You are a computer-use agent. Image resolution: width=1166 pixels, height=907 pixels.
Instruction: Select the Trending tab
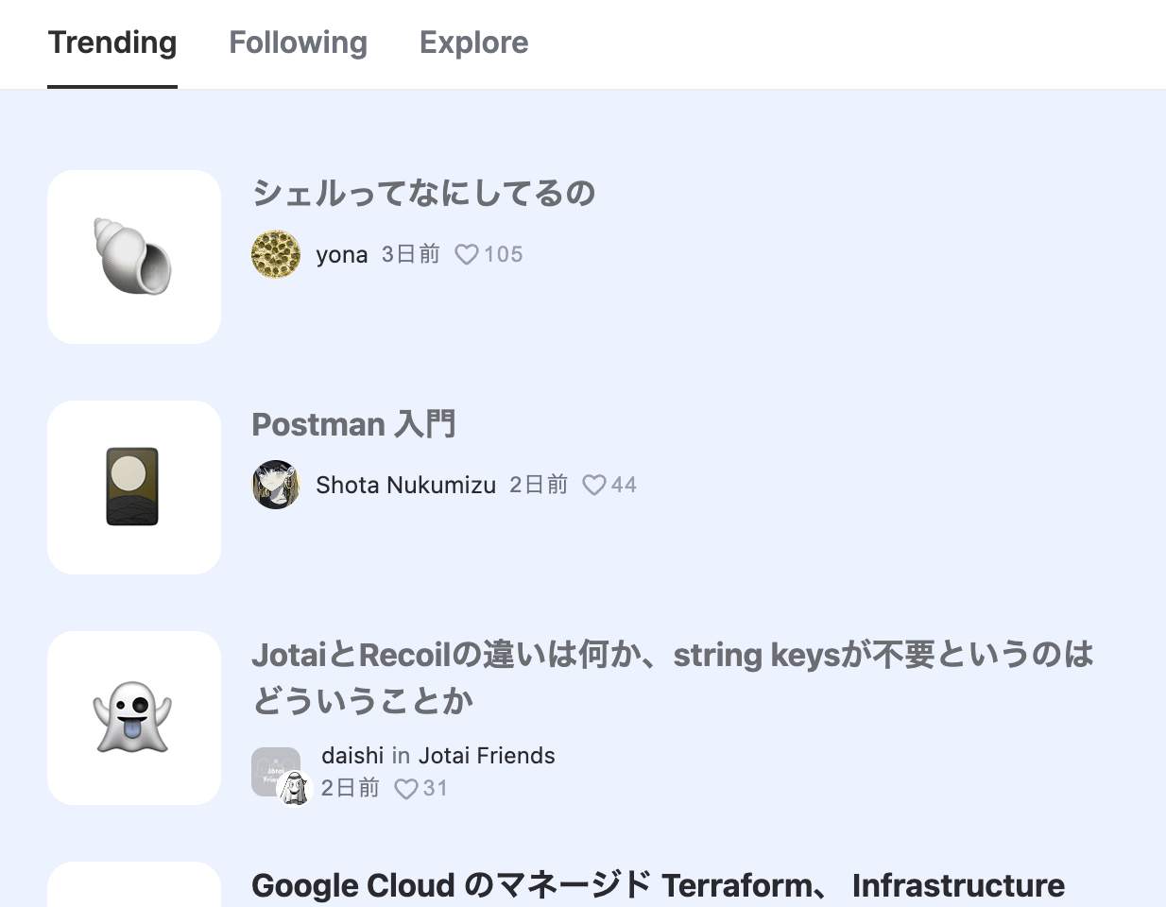coord(112,43)
